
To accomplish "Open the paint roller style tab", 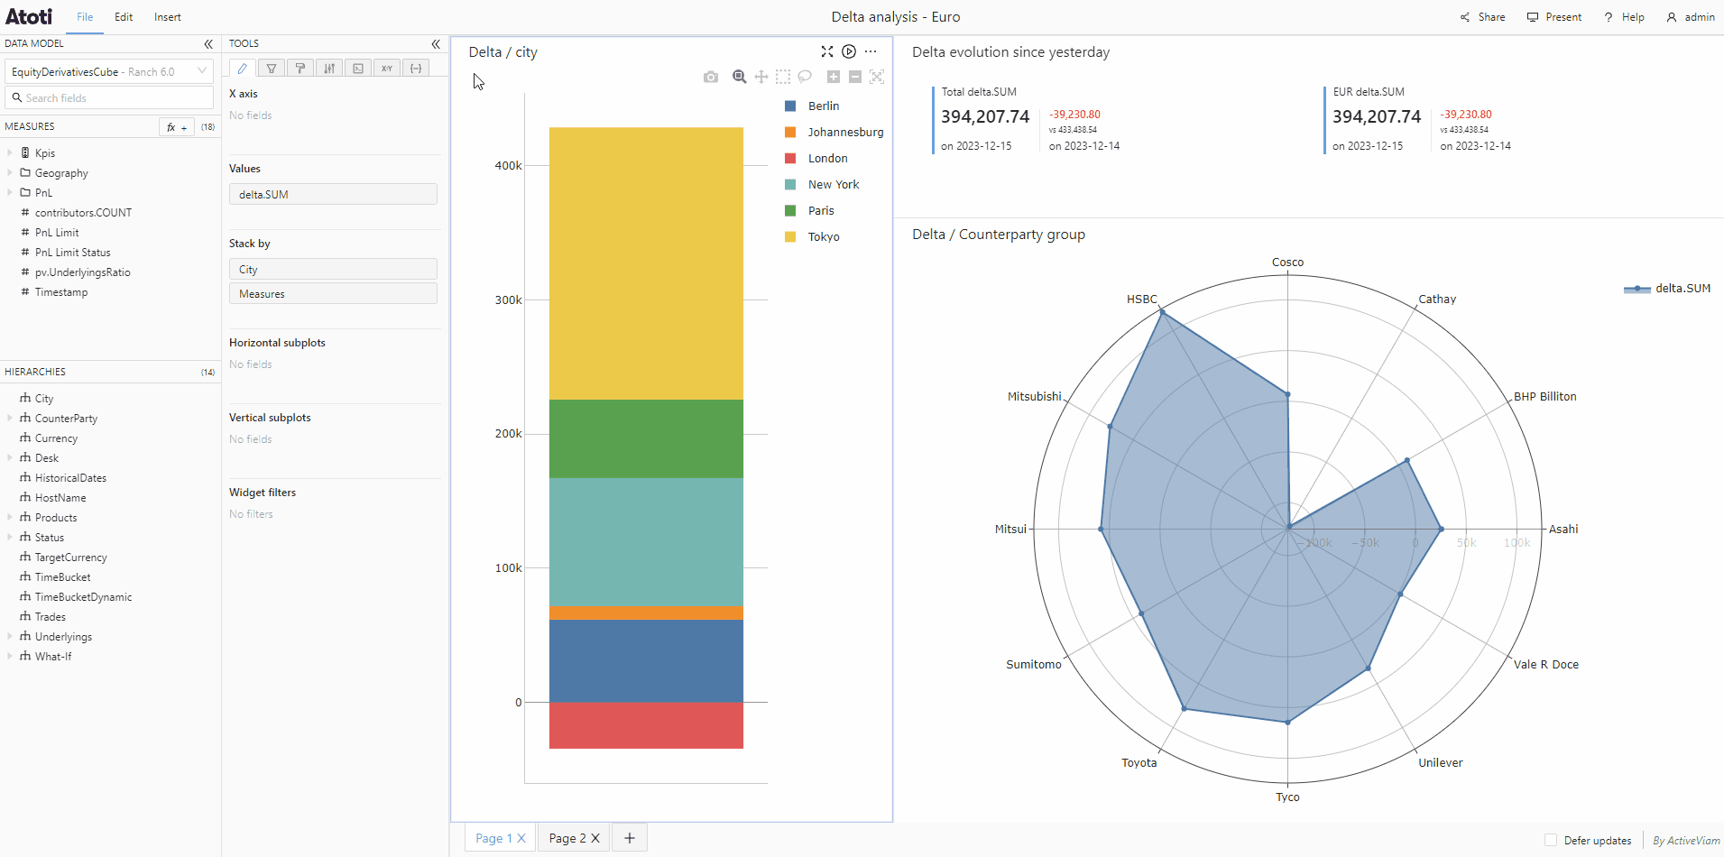I will [x=300, y=69].
